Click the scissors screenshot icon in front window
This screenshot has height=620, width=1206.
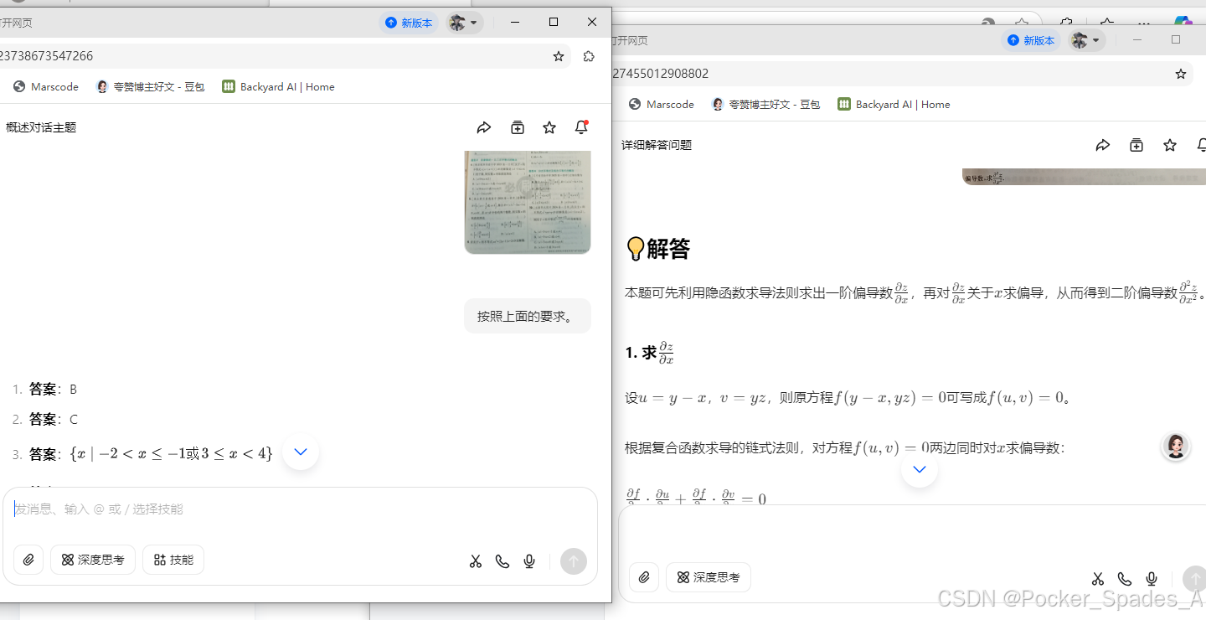click(476, 561)
